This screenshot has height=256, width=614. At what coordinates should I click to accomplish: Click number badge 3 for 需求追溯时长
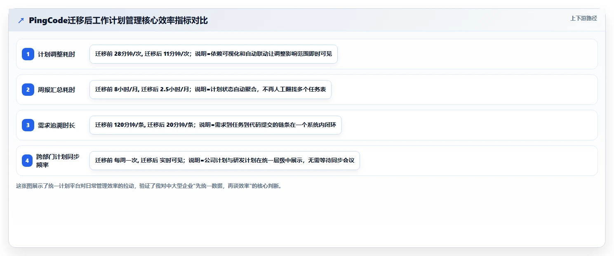(x=28, y=125)
